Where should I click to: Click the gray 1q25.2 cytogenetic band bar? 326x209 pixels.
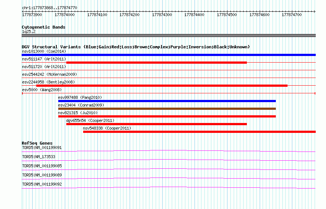point(168,36)
